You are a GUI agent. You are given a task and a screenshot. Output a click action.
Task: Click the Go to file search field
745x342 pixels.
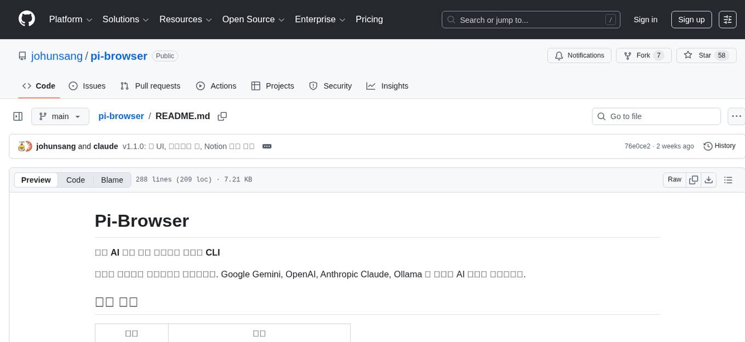pyautogui.click(x=656, y=116)
